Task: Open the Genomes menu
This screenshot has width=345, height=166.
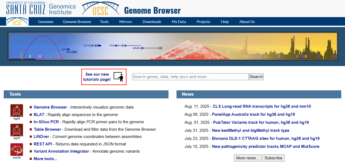Action: (46, 22)
